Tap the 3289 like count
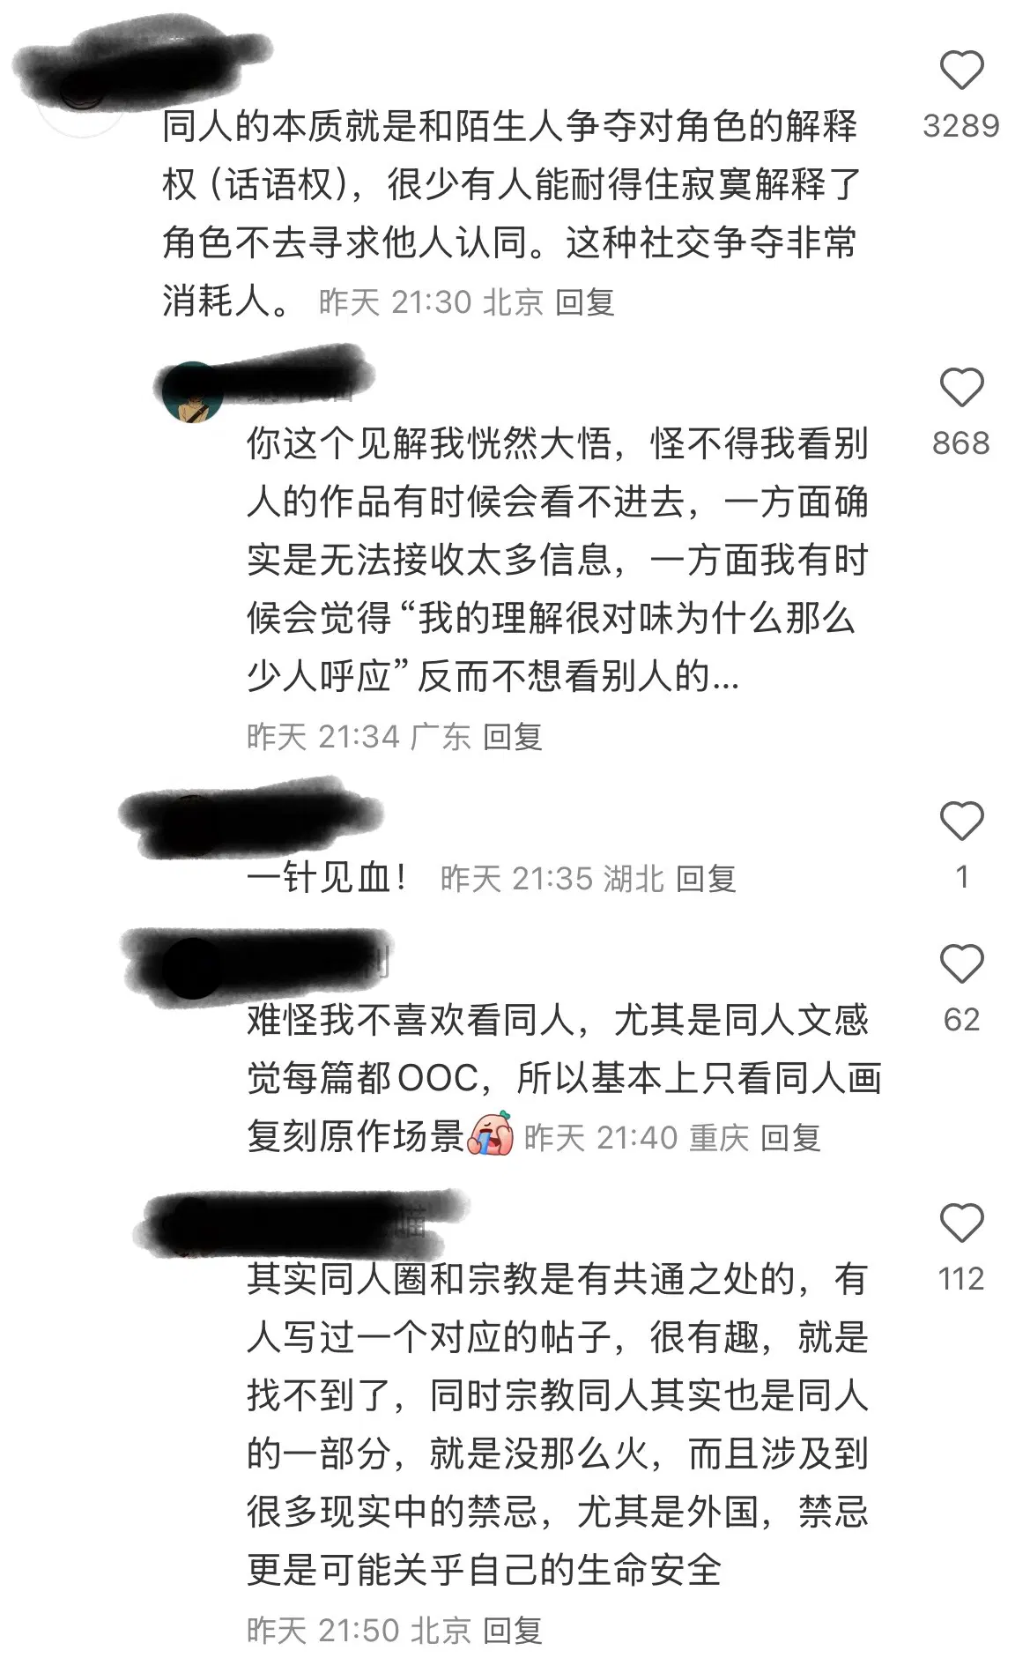The image size is (1030, 1673). [961, 126]
